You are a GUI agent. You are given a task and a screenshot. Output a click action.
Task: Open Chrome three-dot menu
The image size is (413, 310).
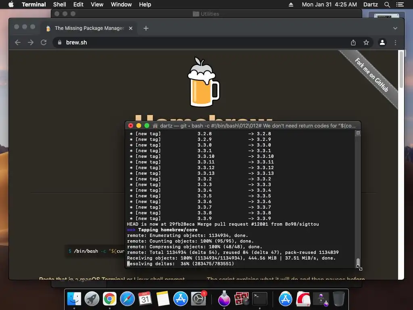point(395,42)
